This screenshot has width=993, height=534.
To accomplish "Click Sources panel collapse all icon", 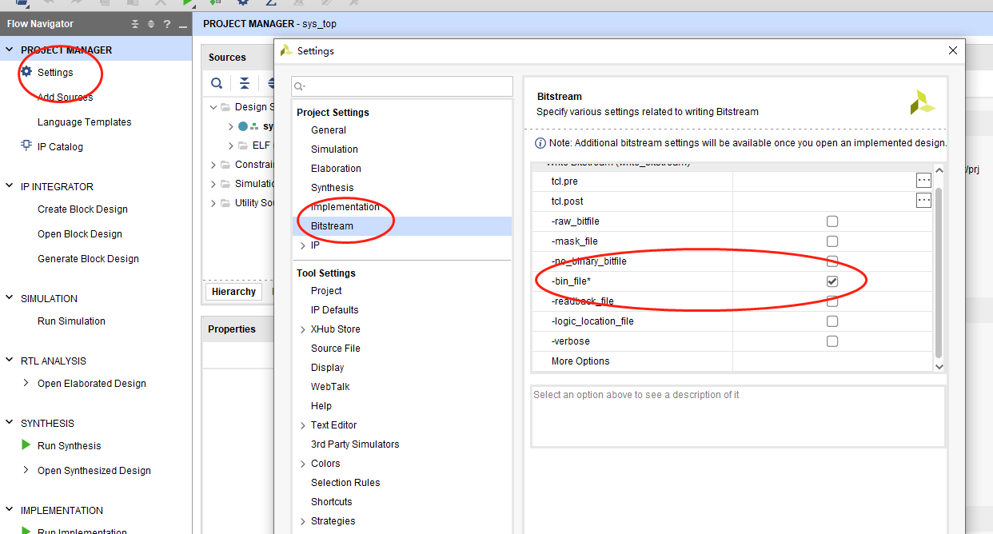I will 244,83.
